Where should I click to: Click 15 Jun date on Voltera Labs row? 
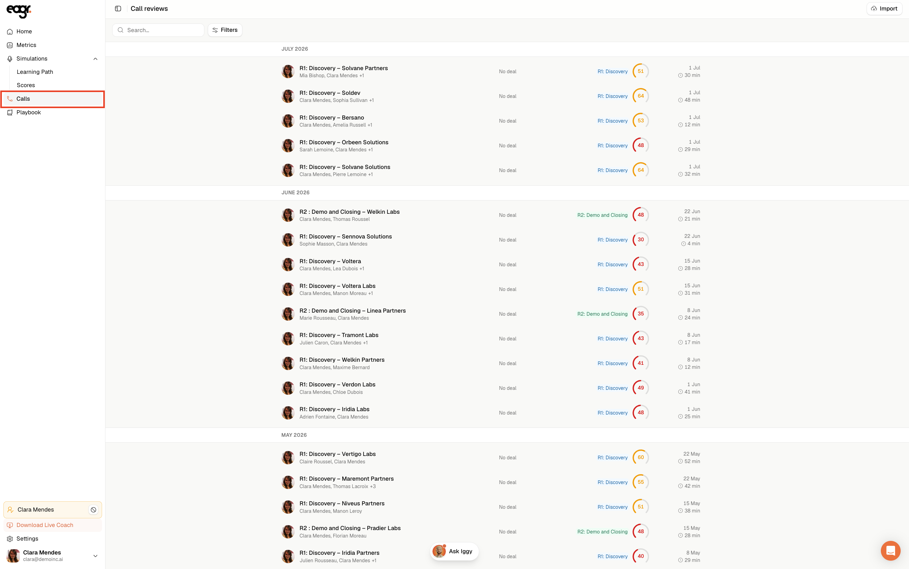[x=692, y=286]
